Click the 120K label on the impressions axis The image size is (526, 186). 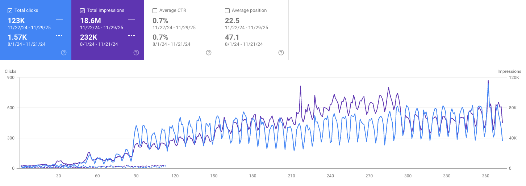coord(515,77)
